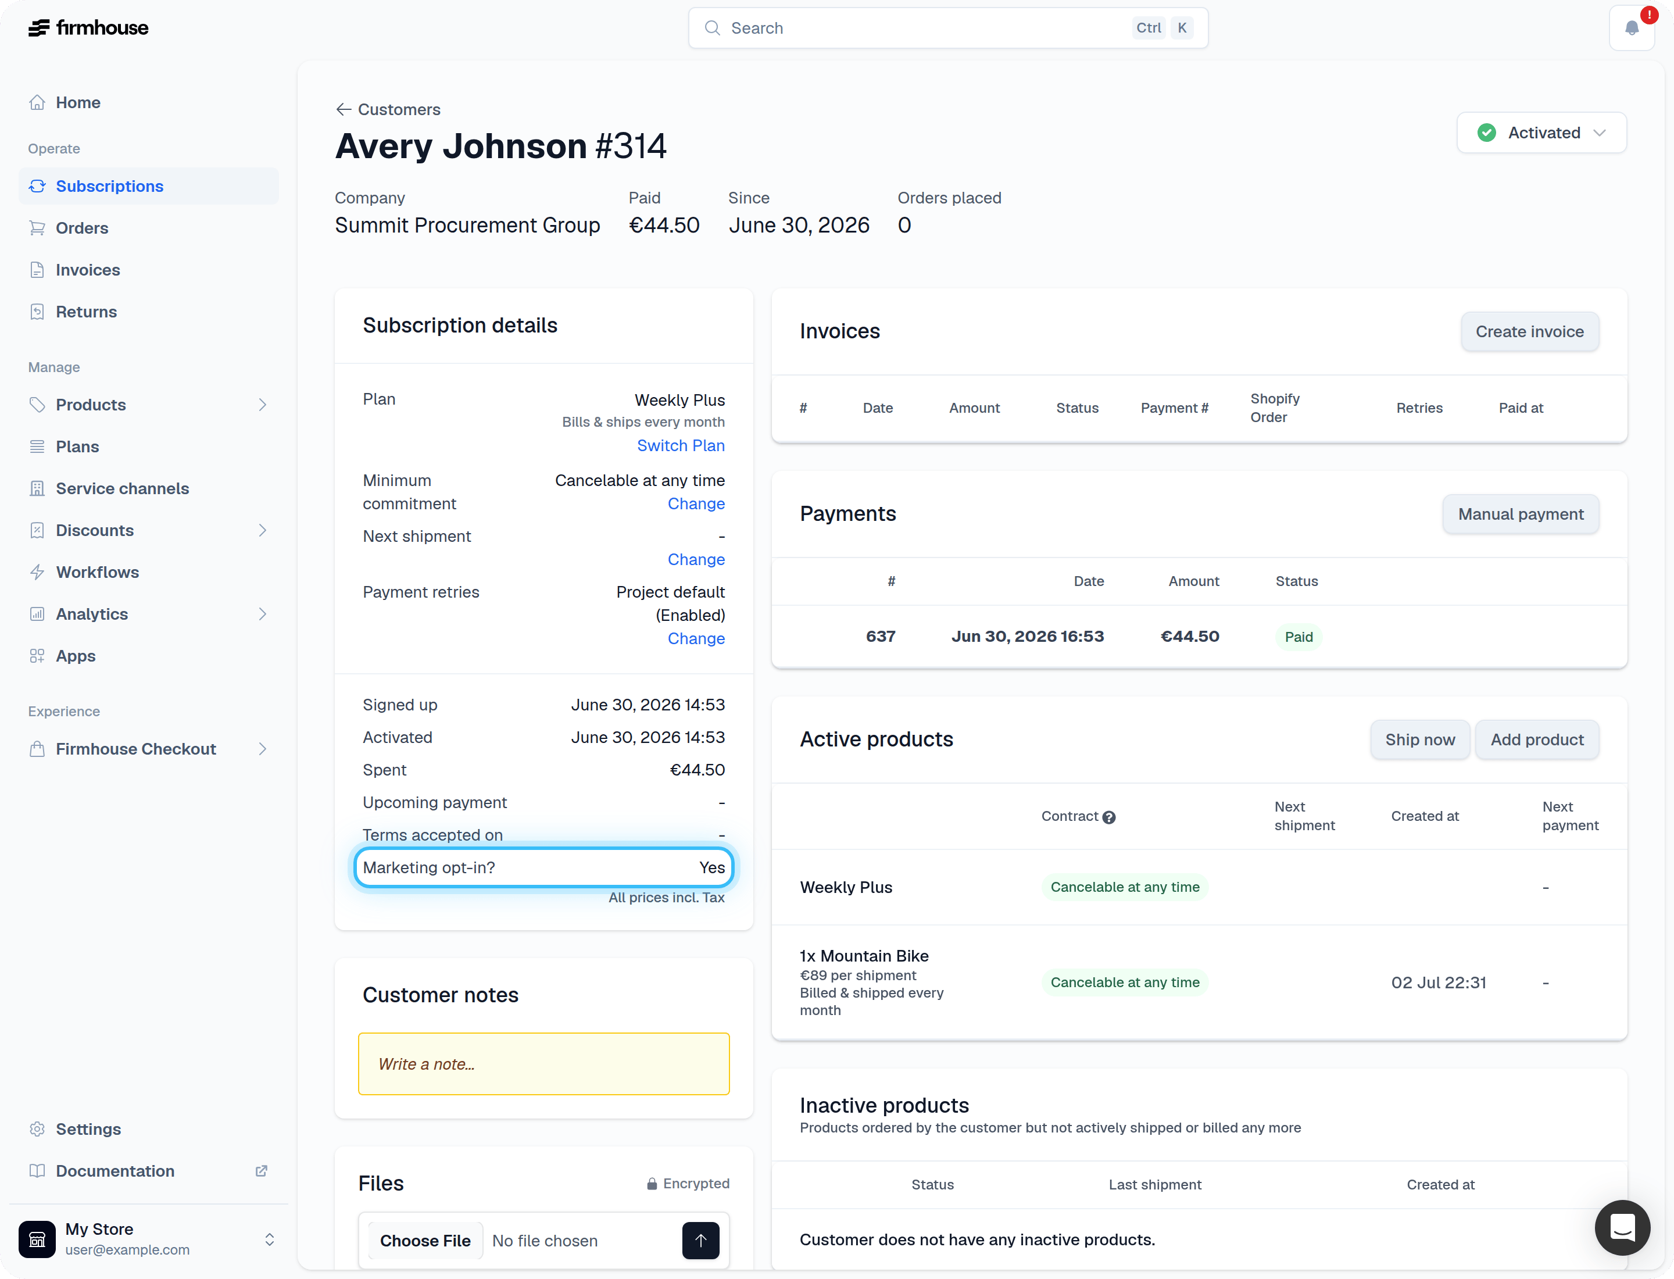Open Apps in the sidebar
1674x1279 pixels.
point(148,656)
